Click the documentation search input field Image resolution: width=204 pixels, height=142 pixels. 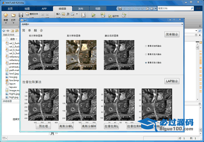174,9
